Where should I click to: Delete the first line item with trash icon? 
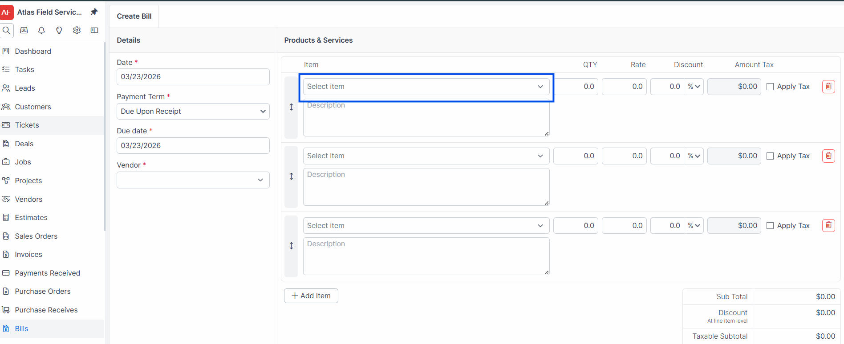pyautogui.click(x=828, y=86)
